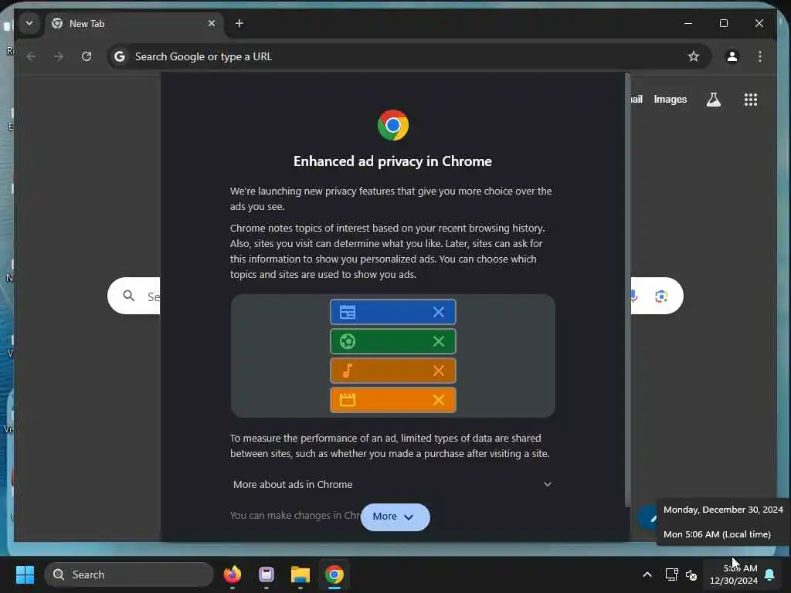791x593 pixels.
Task: Click the Search Labs flask icon
Action: pyautogui.click(x=713, y=100)
